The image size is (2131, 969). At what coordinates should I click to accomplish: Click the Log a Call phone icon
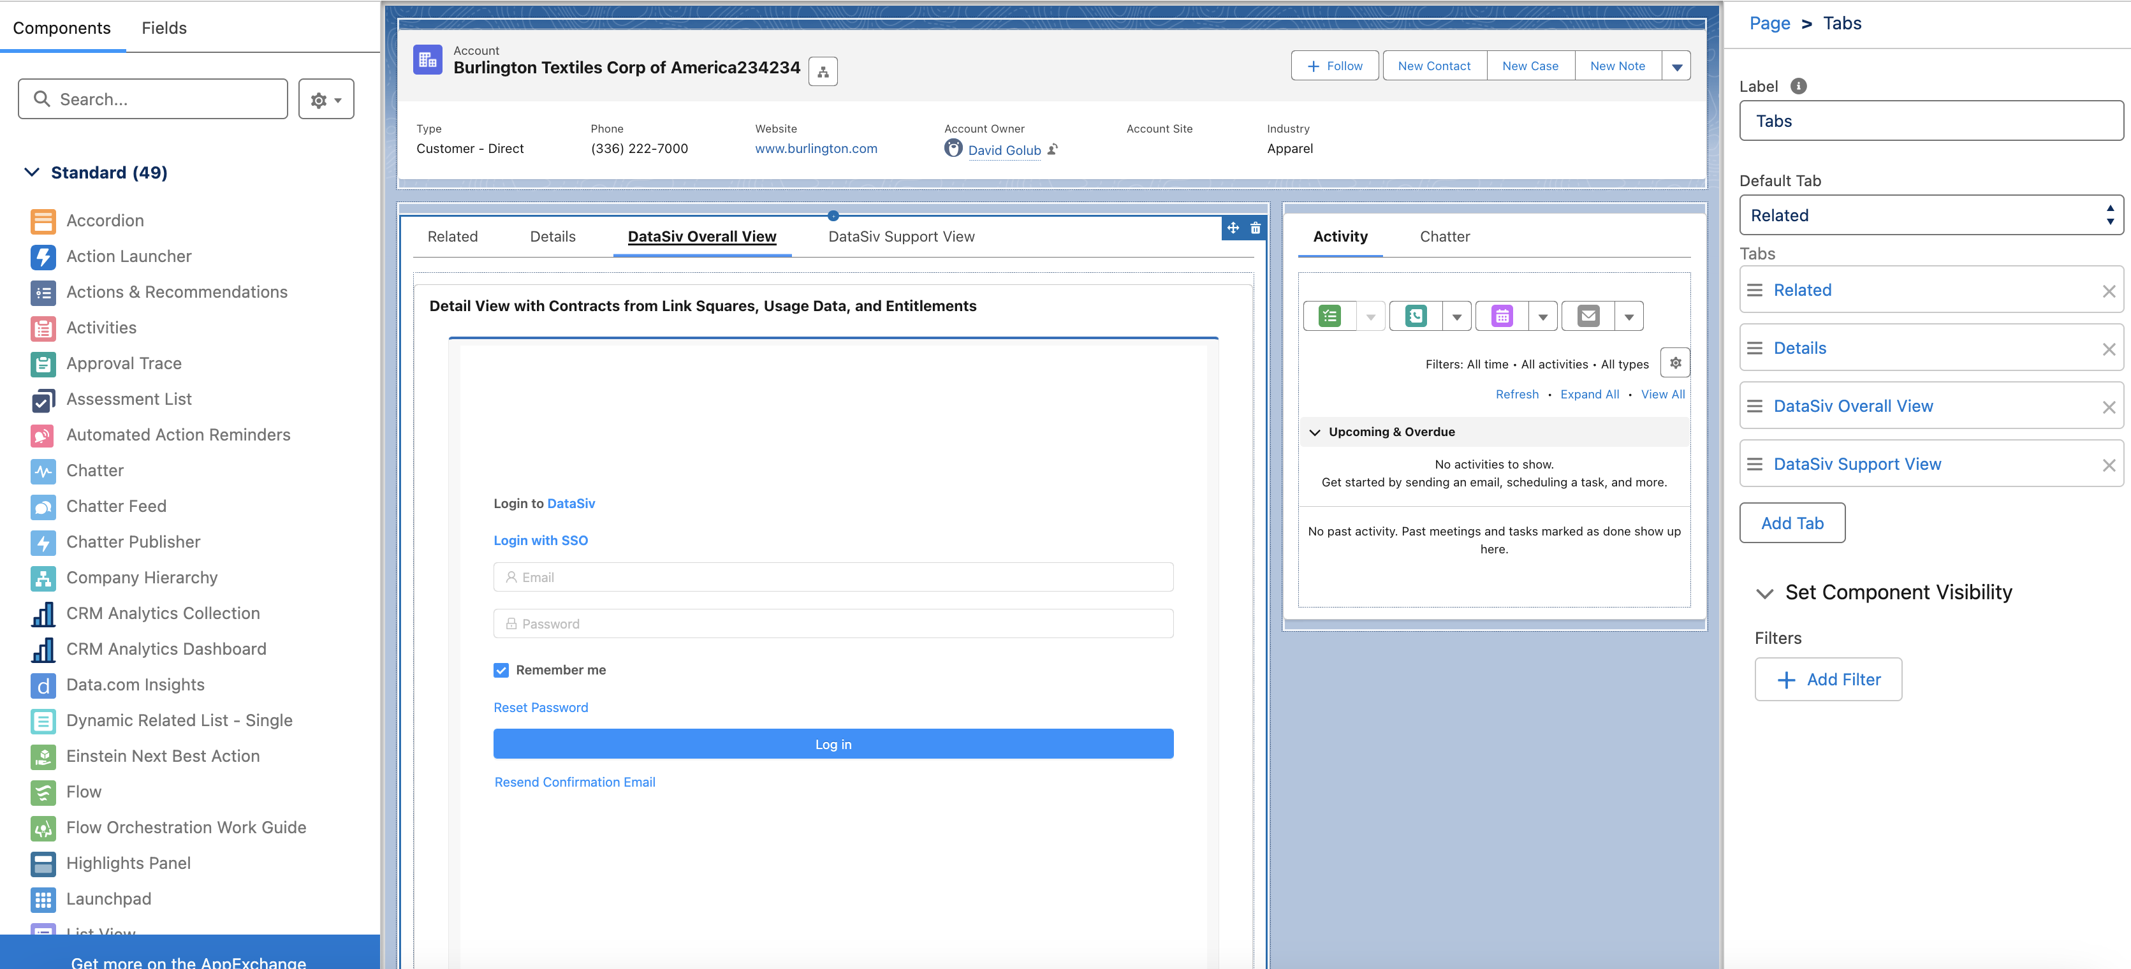click(x=1416, y=317)
